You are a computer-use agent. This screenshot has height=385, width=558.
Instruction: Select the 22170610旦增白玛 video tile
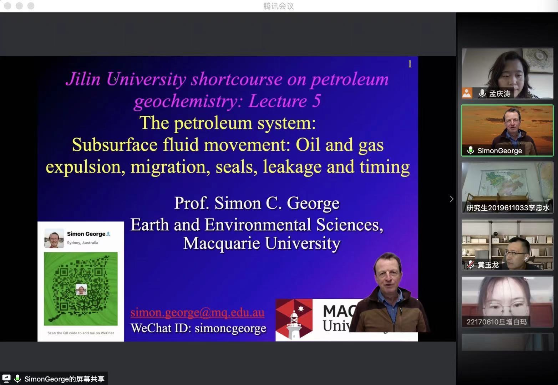507,301
